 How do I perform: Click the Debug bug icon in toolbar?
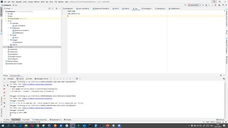pyautogui.click(x=206, y=5)
